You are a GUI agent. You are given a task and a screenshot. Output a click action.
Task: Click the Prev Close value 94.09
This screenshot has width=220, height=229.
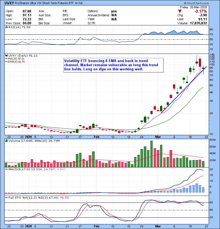click(x=27, y=23)
